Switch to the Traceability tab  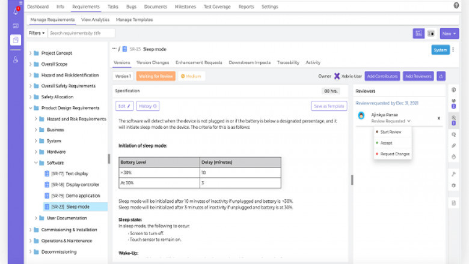pyautogui.click(x=288, y=62)
